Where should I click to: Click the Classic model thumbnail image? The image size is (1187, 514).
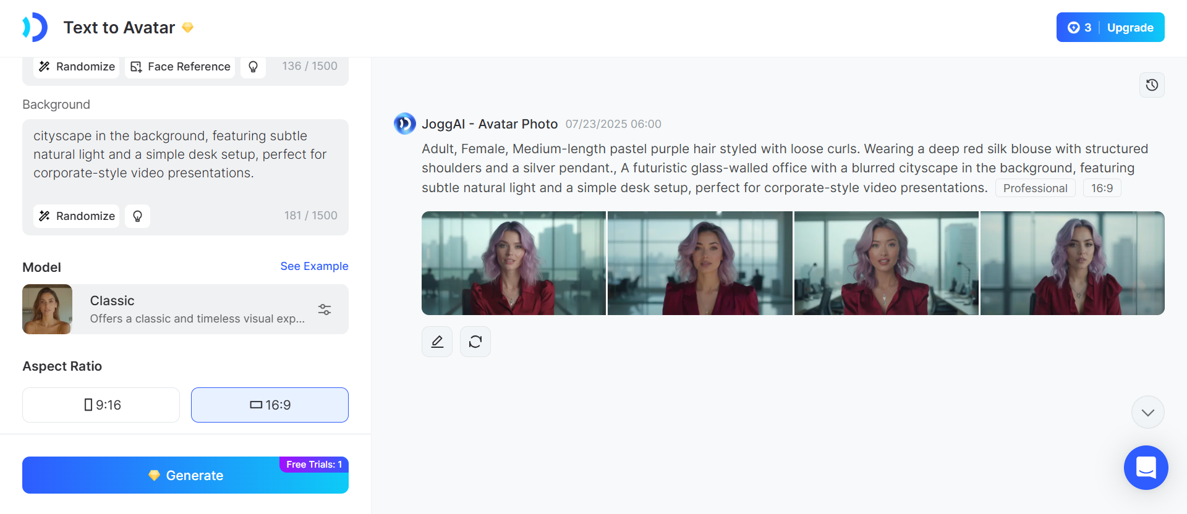click(x=47, y=310)
